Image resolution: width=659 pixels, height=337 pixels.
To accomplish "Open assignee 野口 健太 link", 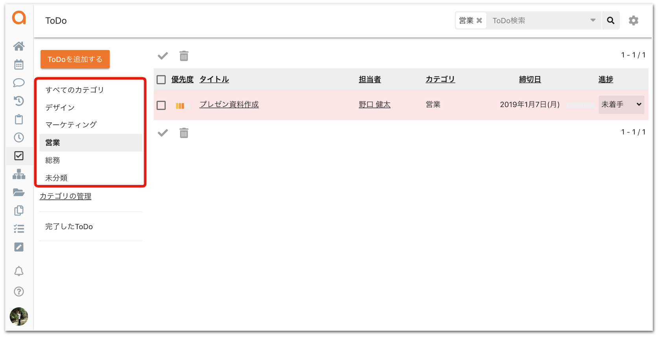I will tap(375, 104).
